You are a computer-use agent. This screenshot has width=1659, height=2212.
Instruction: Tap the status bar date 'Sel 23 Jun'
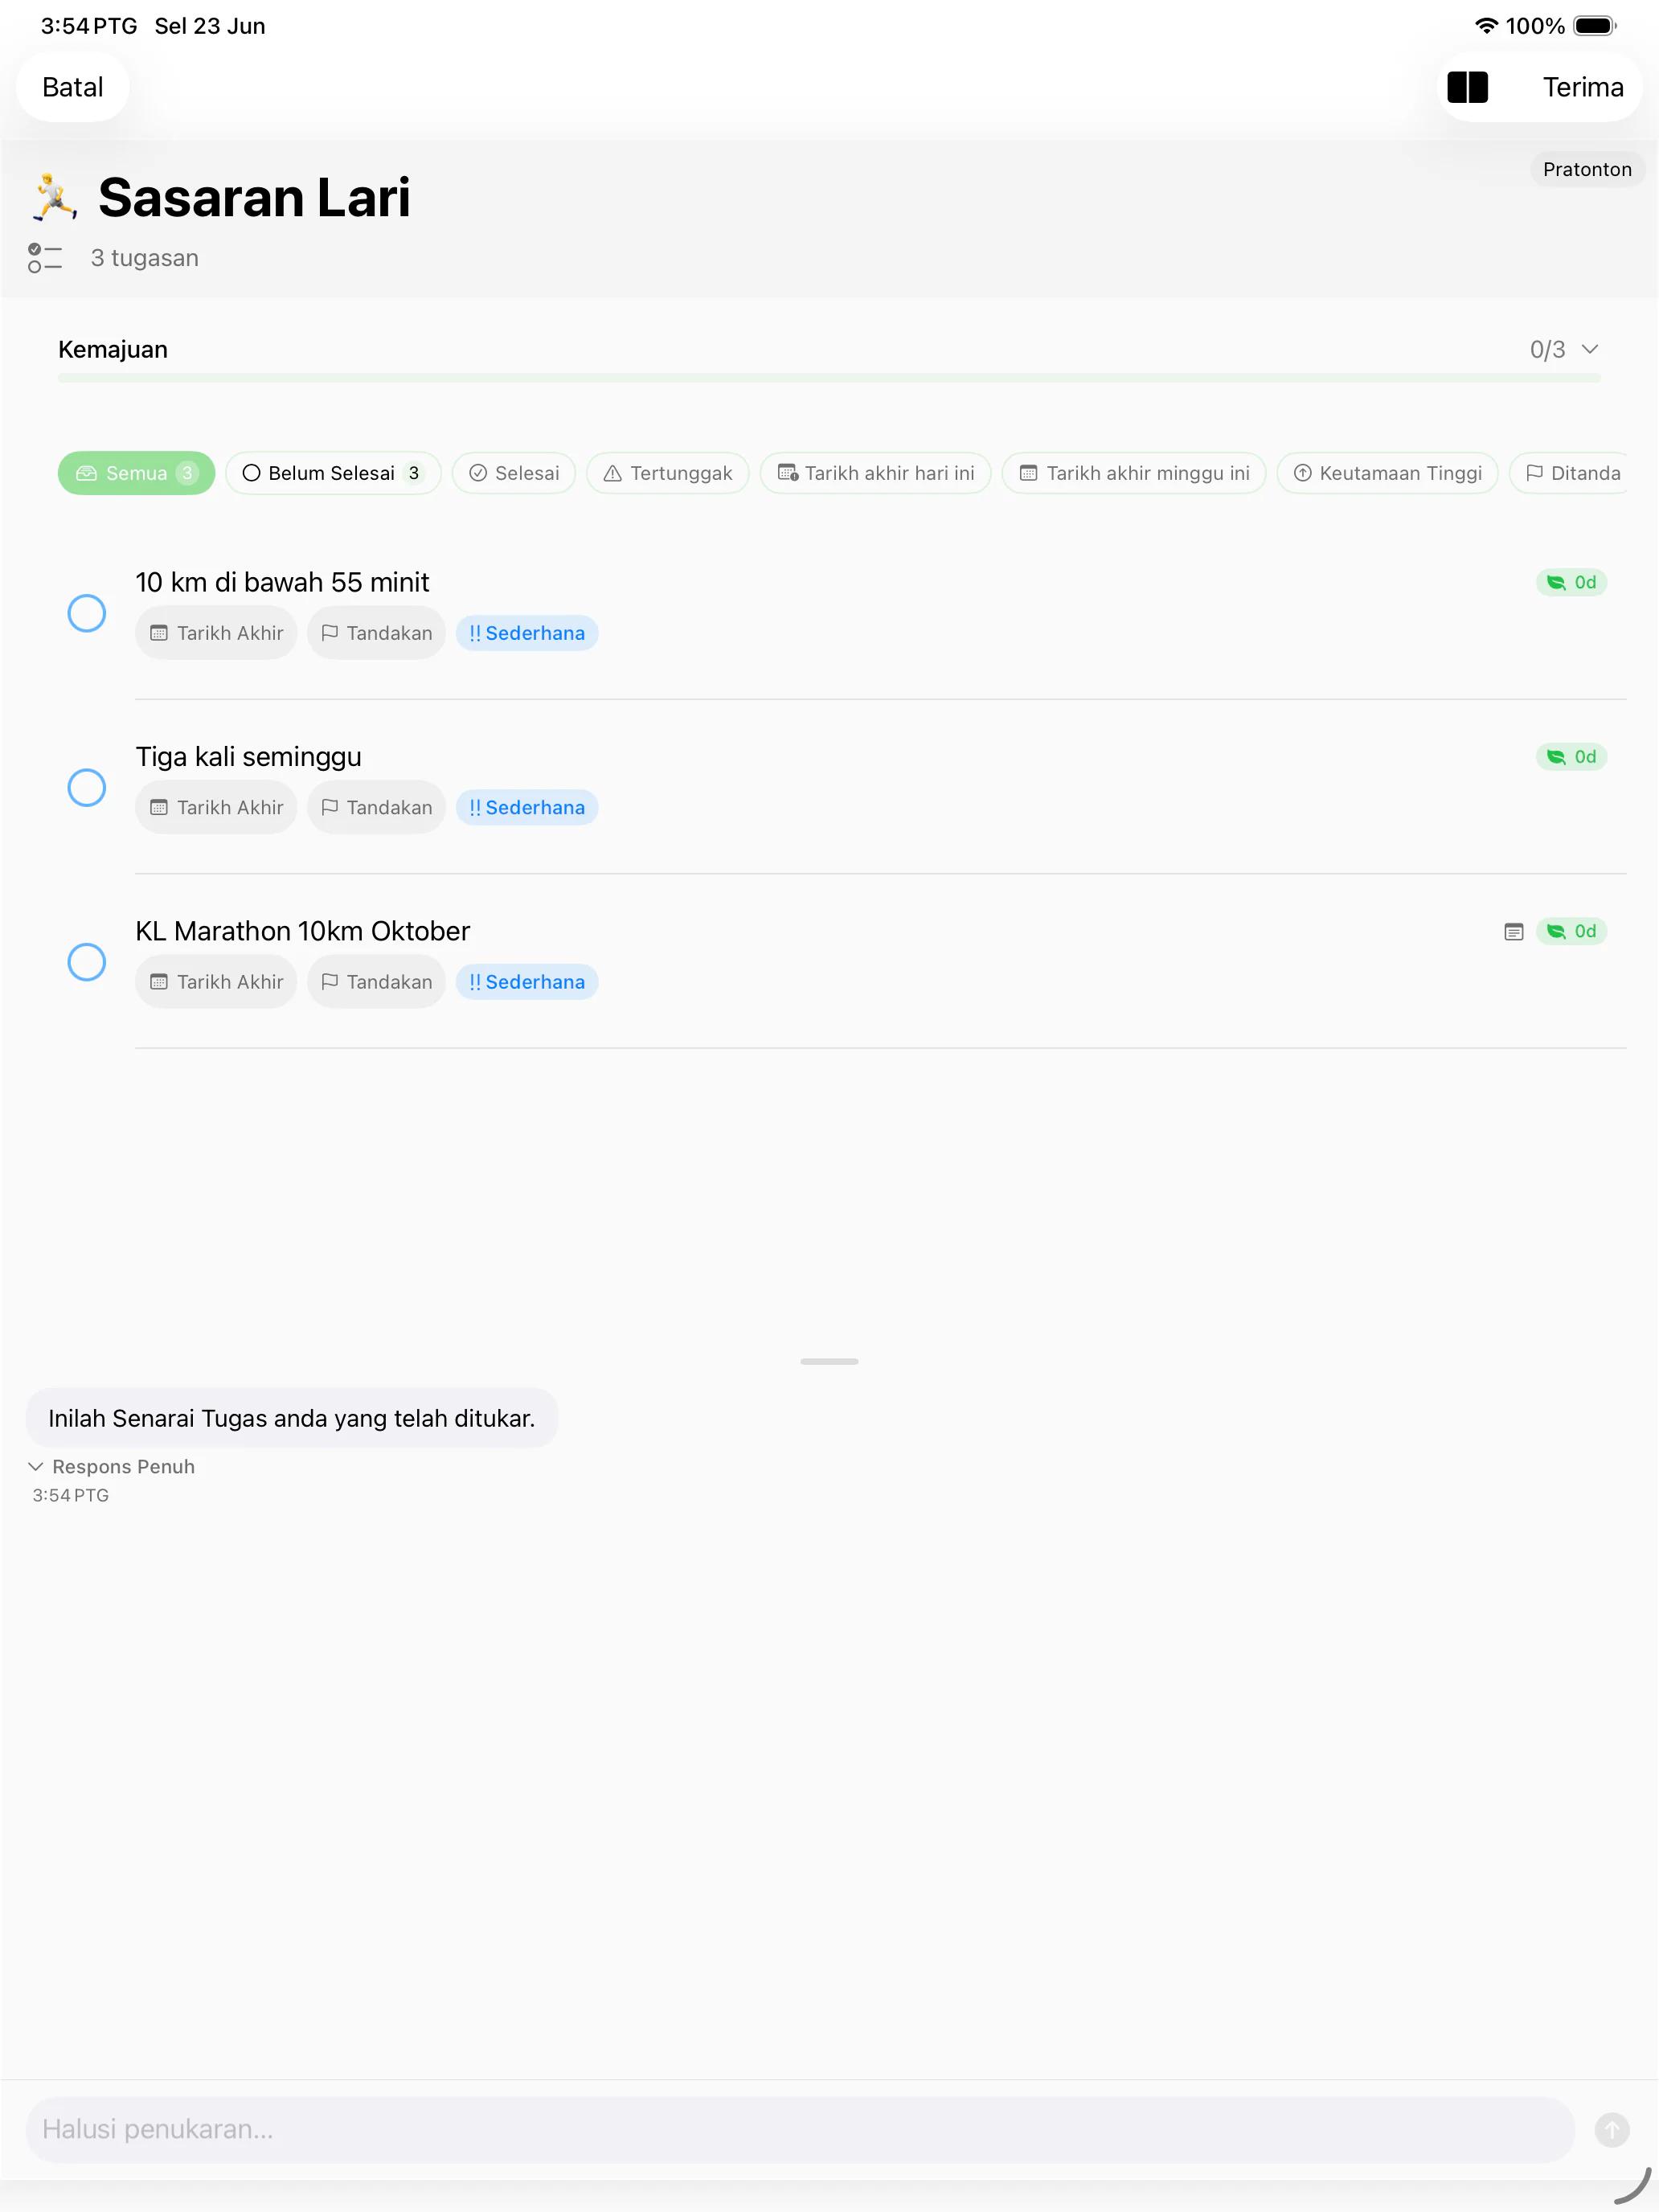pyautogui.click(x=210, y=26)
